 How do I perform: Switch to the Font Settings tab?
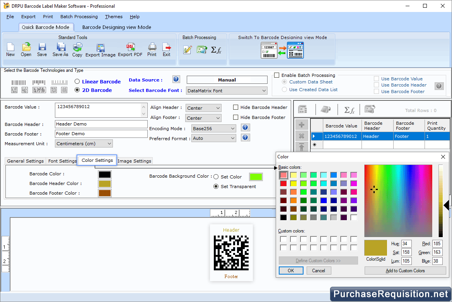62,161
